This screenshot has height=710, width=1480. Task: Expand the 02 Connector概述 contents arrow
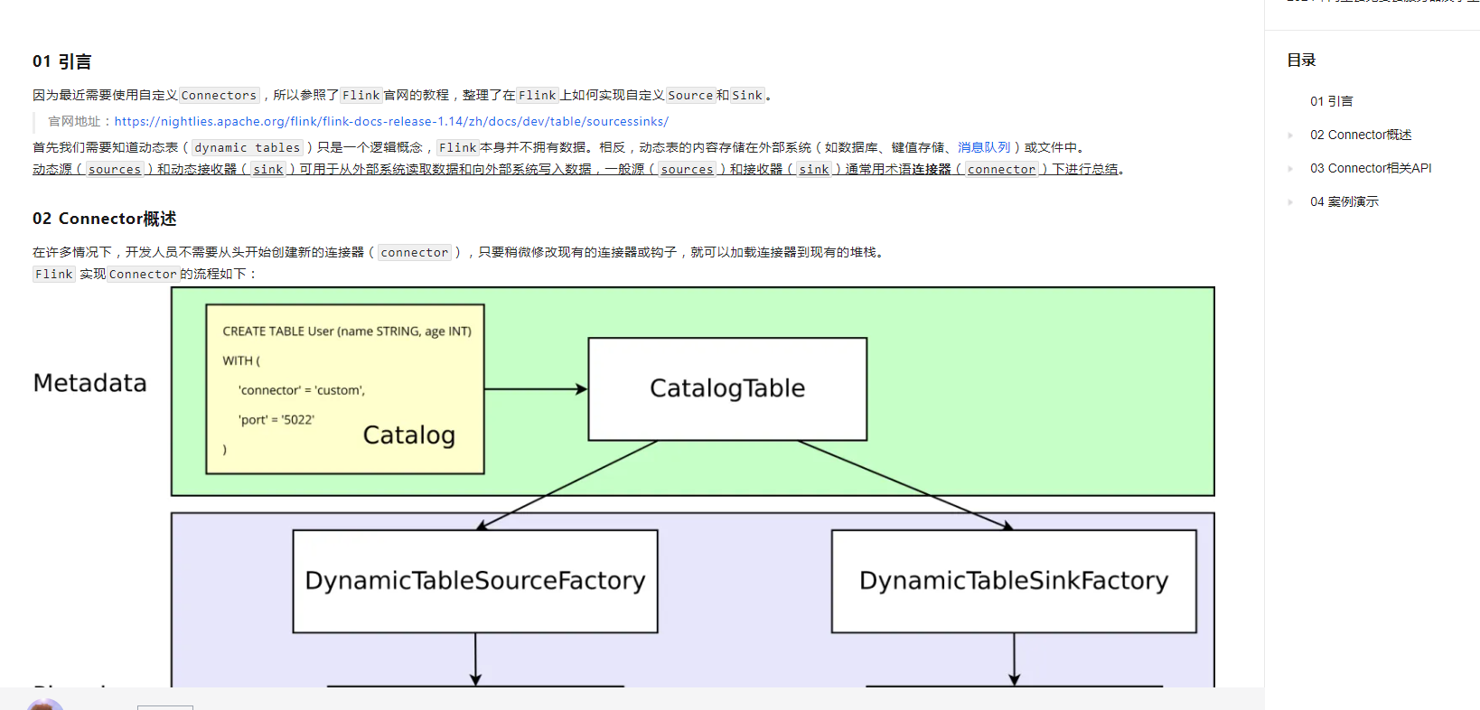tap(1290, 135)
